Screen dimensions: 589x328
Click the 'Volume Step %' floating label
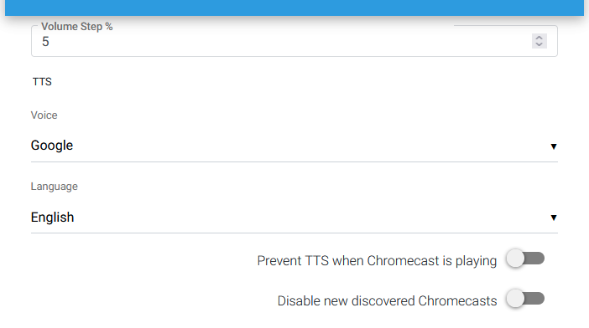click(76, 27)
